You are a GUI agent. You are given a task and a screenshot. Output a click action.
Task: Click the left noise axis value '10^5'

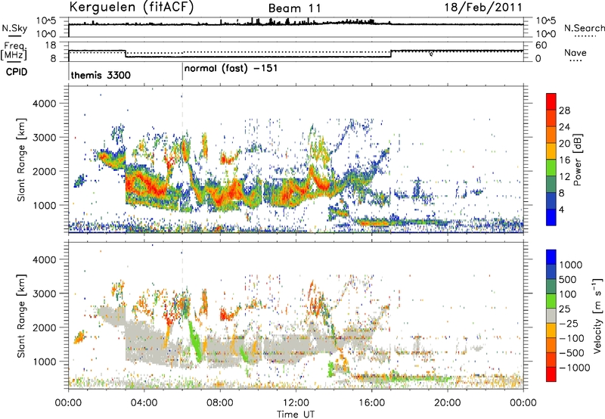point(46,20)
